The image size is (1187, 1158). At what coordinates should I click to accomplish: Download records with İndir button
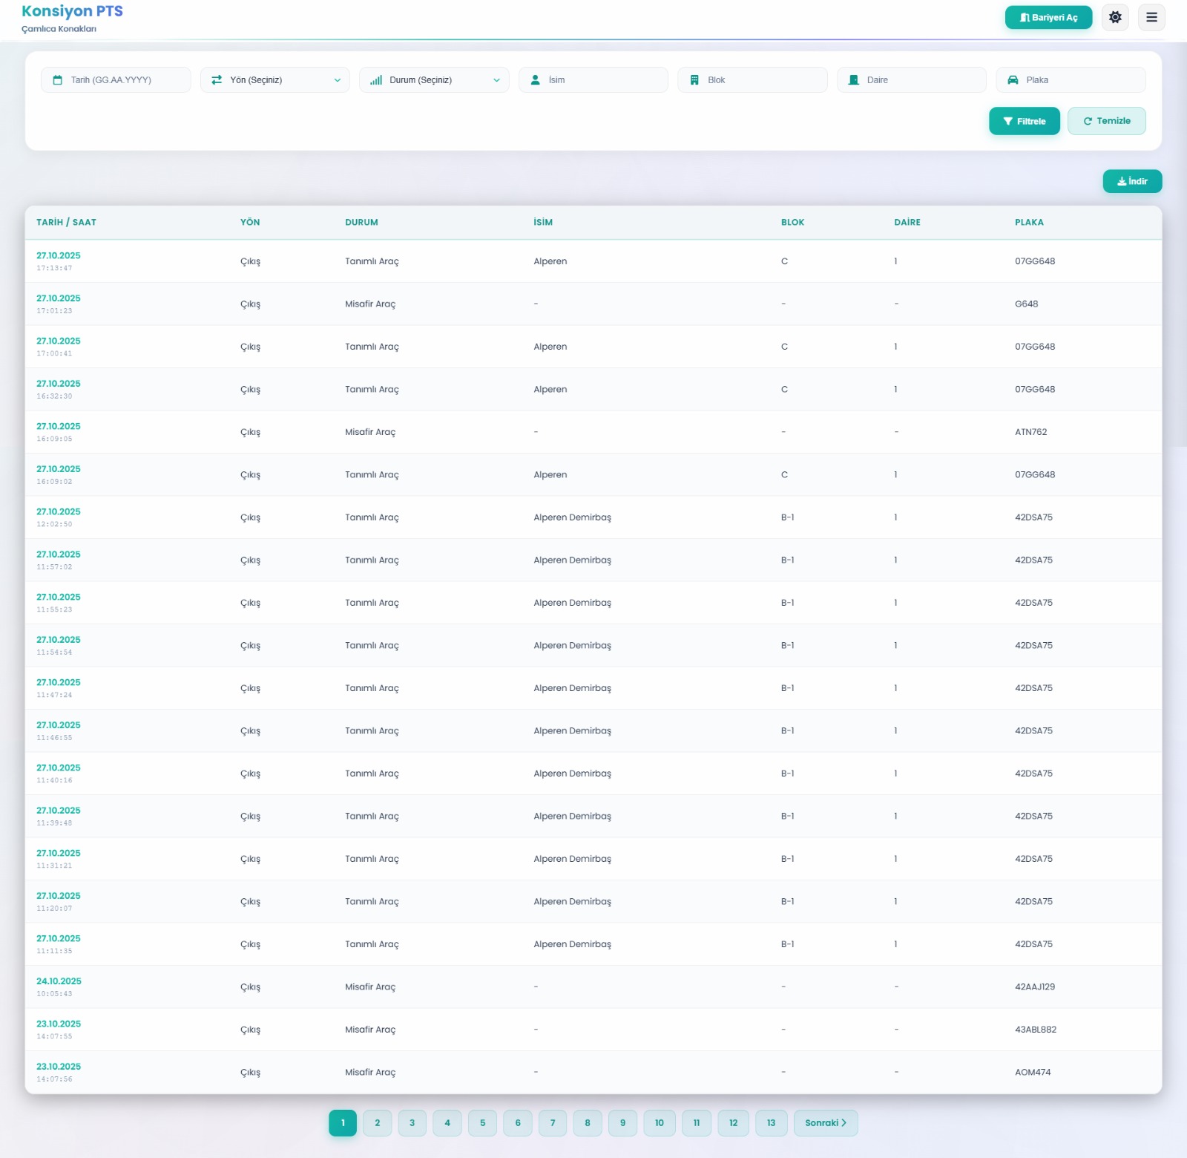[x=1132, y=181]
